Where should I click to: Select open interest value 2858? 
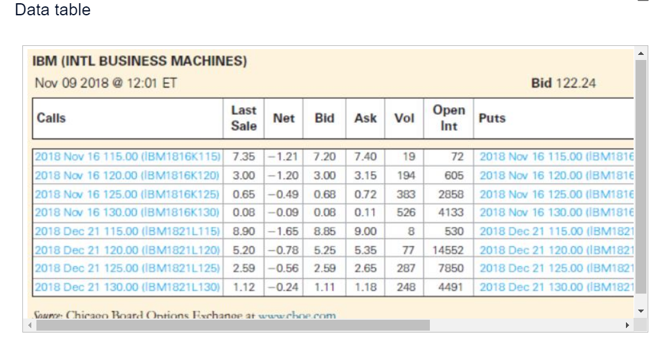[x=451, y=194]
